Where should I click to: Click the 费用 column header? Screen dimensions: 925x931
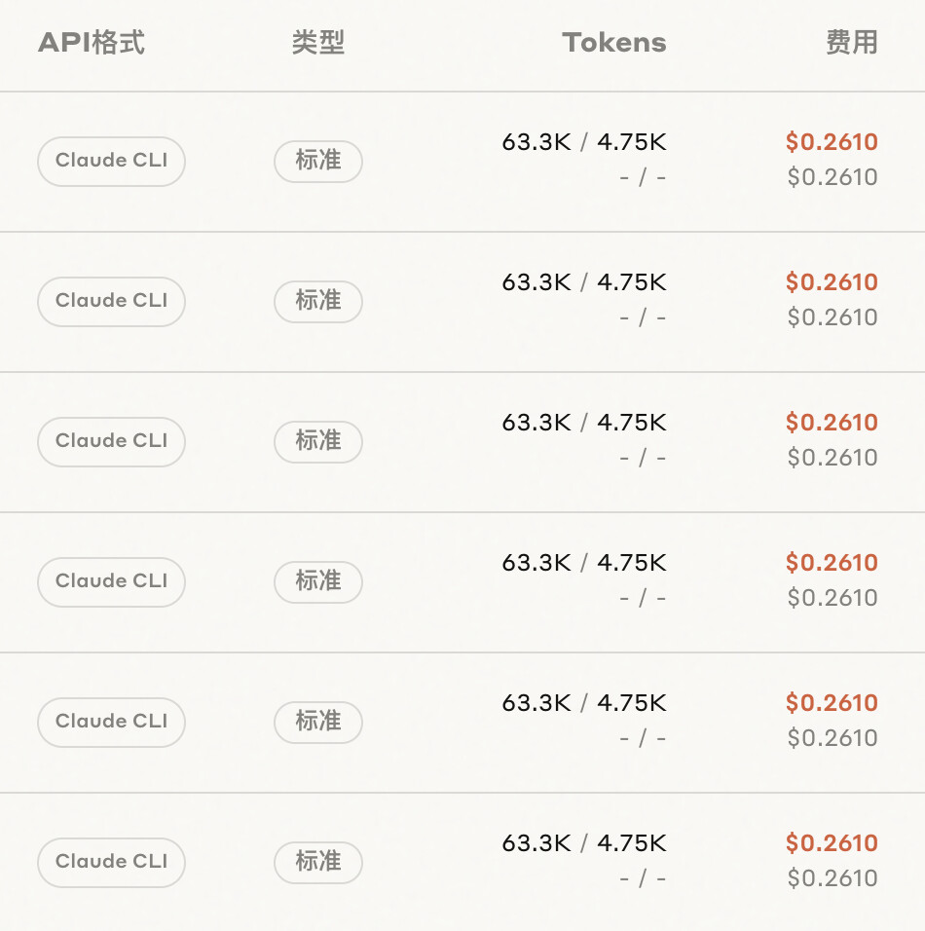851,43
